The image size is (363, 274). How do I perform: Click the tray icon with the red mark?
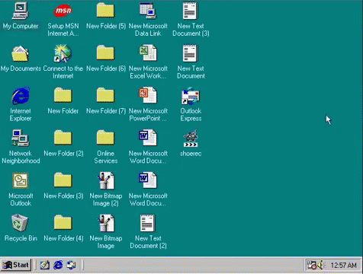click(312, 266)
